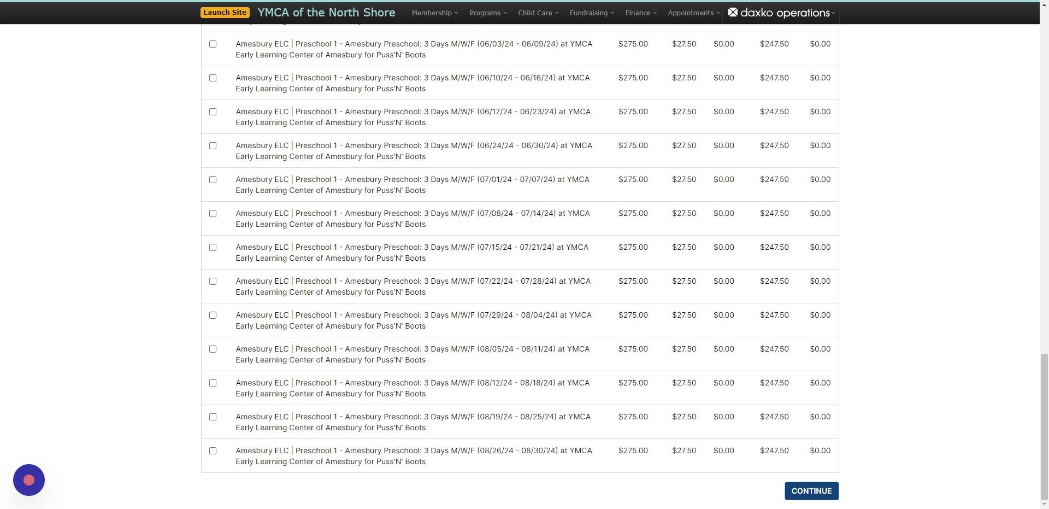
Task: Open the Membership menu
Action: click(x=434, y=13)
